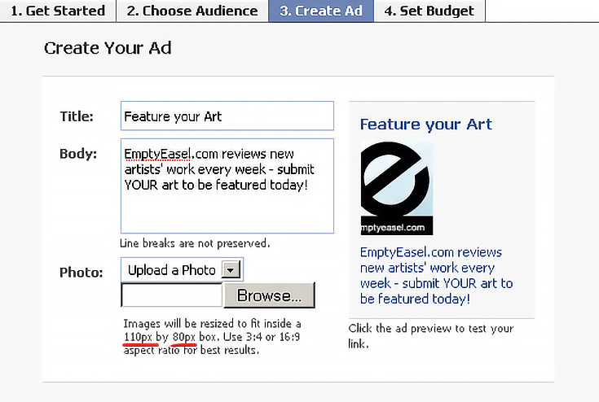This screenshot has width=599, height=402.
Task: Go to the 1. Get Started tab
Action: coord(58,11)
